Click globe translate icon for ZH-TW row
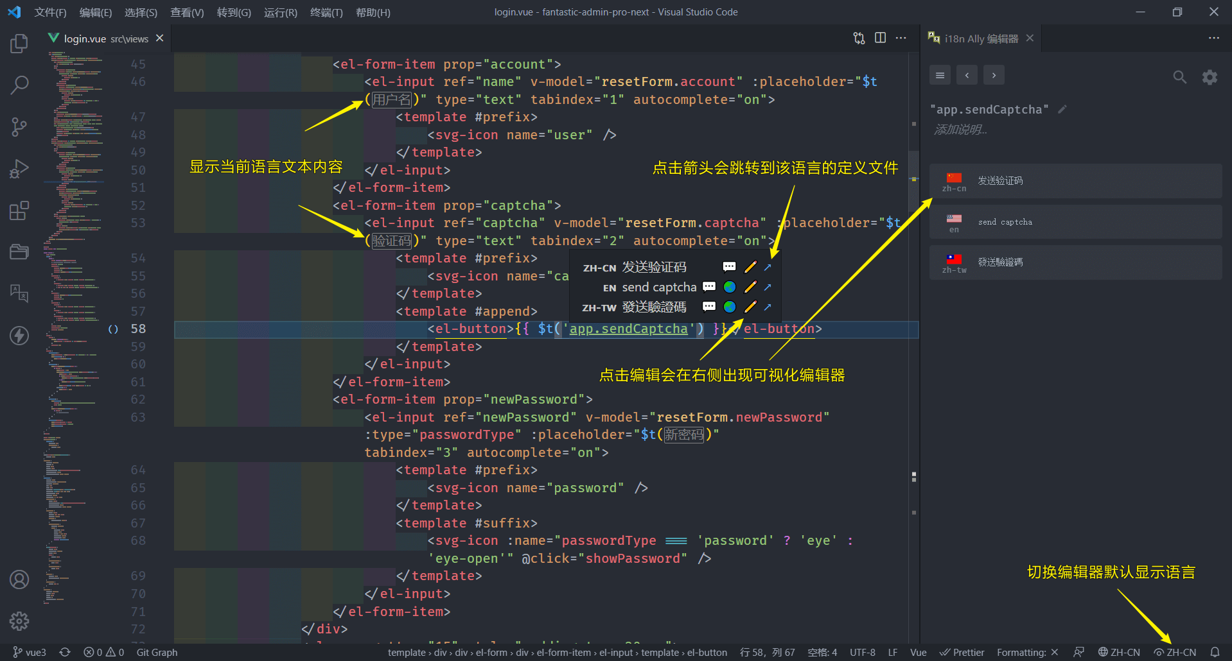Viewport: 1232px width, 661px height. 729,307
